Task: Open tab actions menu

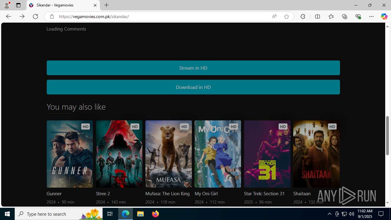Action: (x=18, y=5)
